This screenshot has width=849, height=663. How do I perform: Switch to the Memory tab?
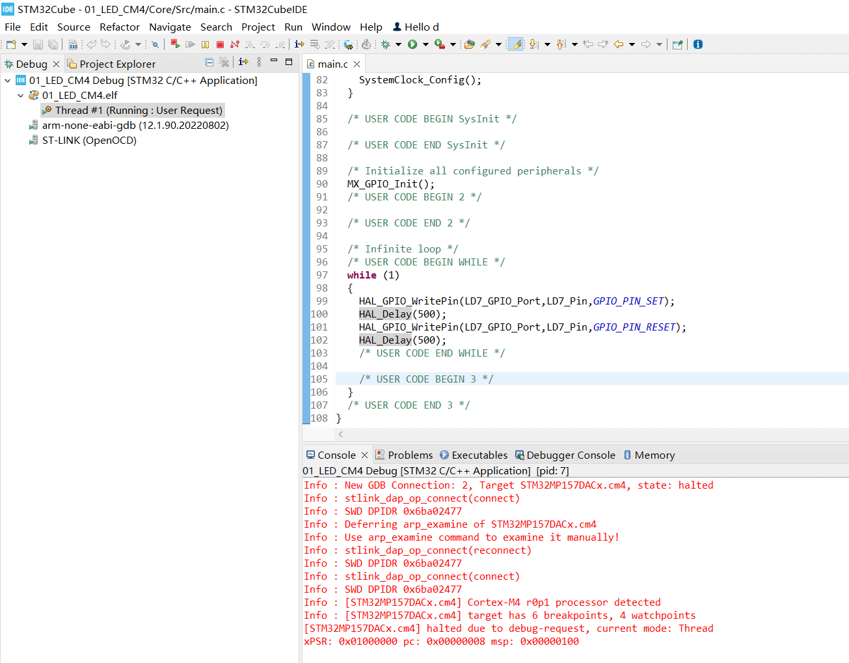pyautogui.click(x=649, y=455)
